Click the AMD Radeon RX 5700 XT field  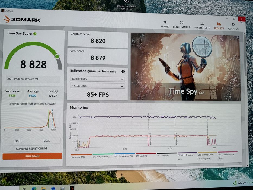pyautogui.click(x=33, y=79)
